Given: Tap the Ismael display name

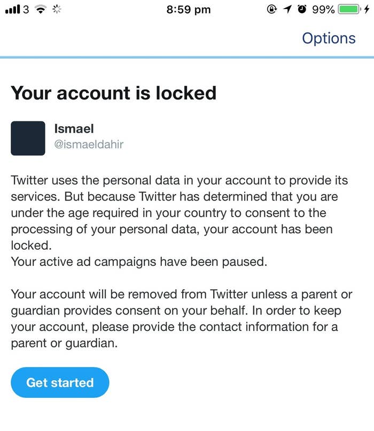Looking at the screenshot, I should pyautogui.click(x=74, y=129).
